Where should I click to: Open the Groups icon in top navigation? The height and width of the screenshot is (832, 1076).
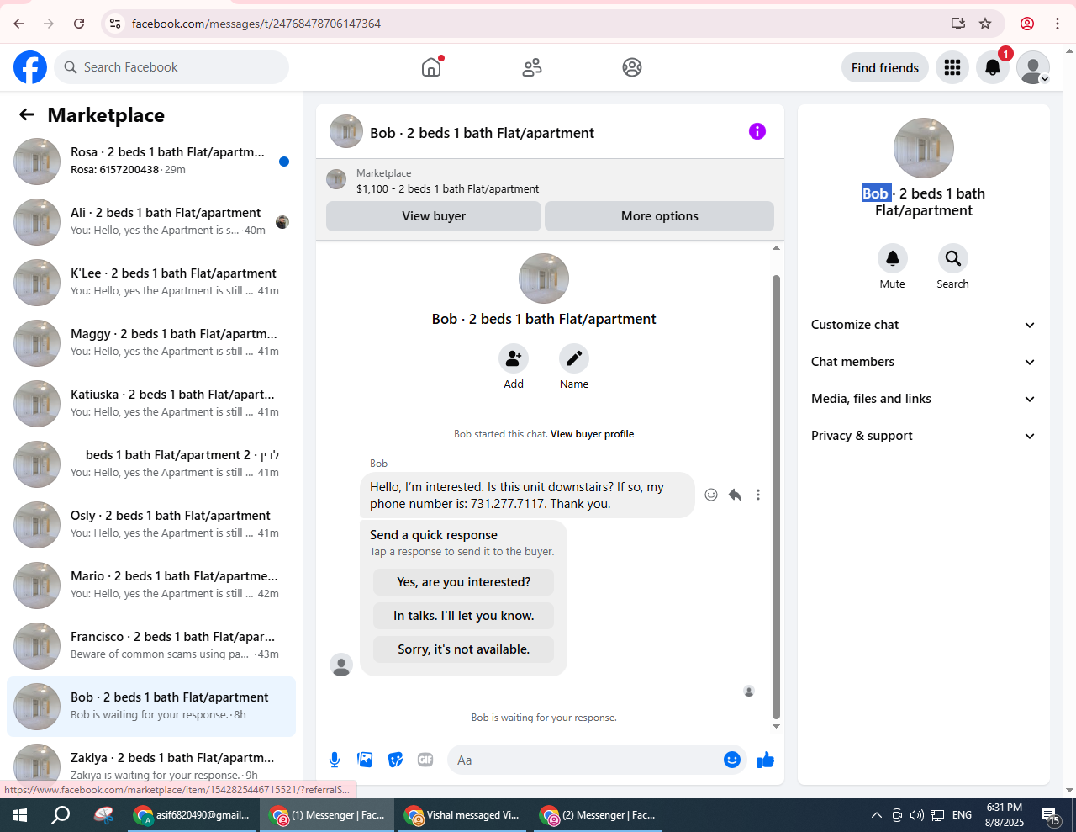[632, 67]
